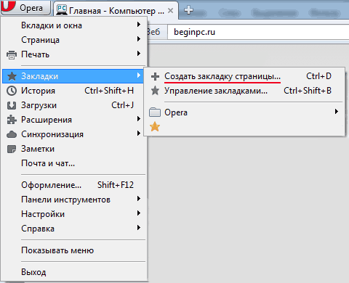Viewport: 349px width, 283px height.
Task: Choose Почта и чат... entry
Action: tap(74, 163)
